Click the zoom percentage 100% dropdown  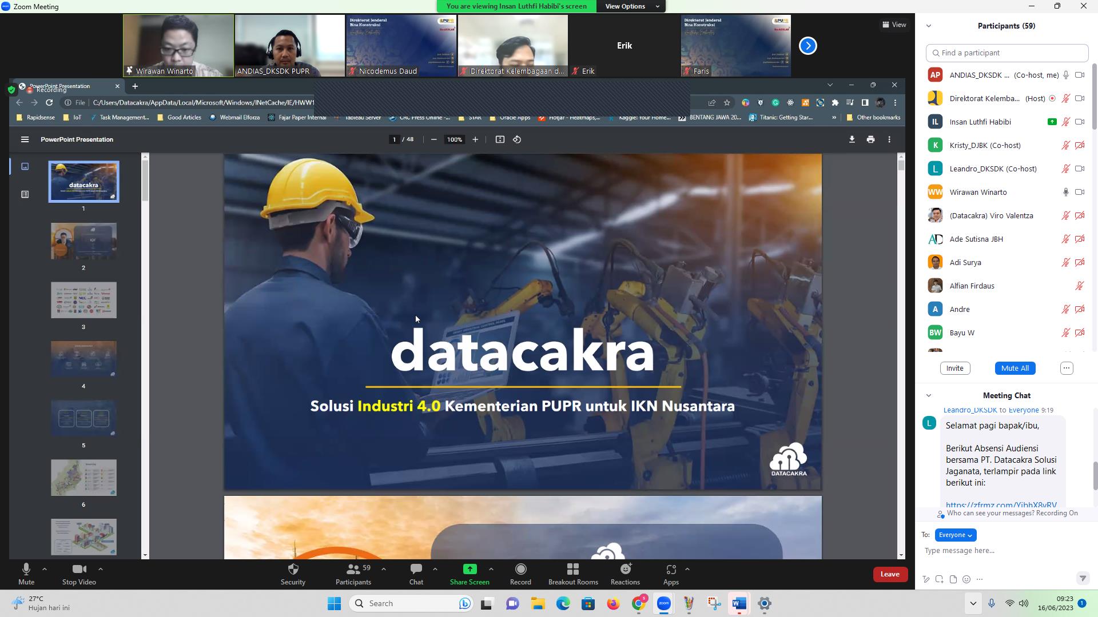coord(455,139)
